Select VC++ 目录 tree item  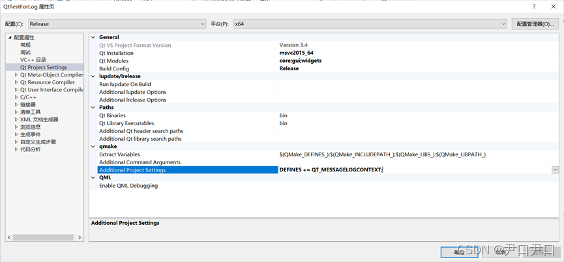tap(33, 60)
